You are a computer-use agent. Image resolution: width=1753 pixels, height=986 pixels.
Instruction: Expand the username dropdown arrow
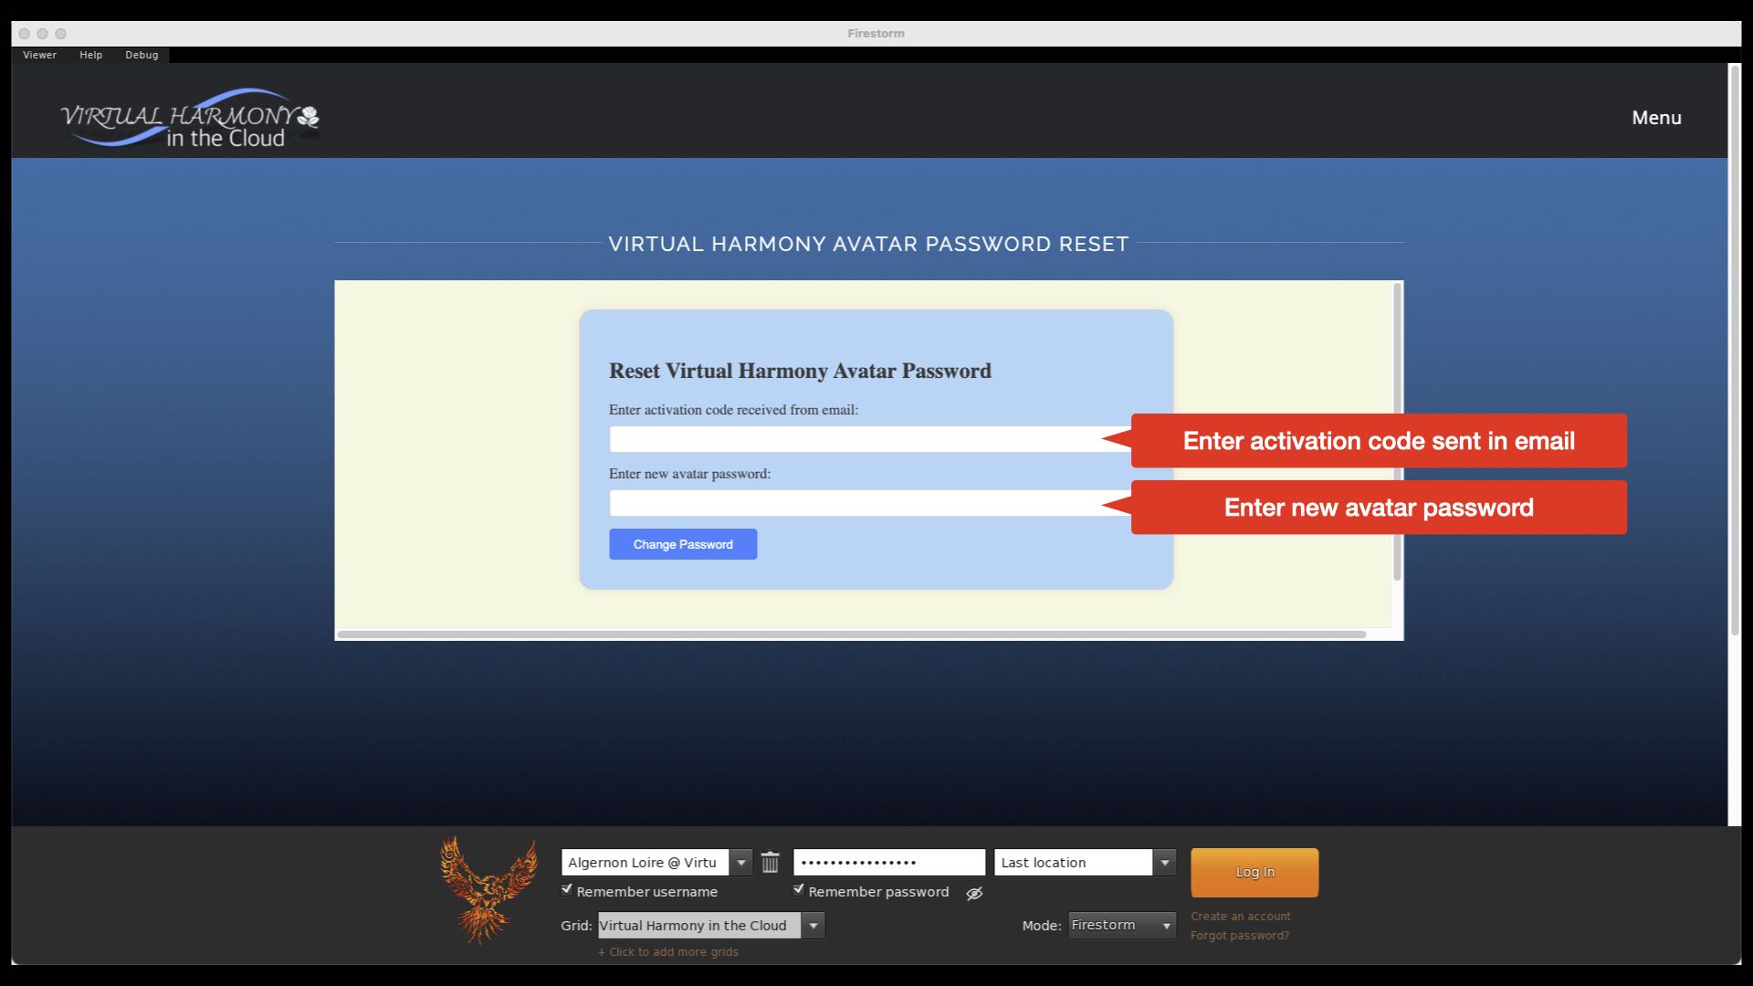(x=741, y=862)
